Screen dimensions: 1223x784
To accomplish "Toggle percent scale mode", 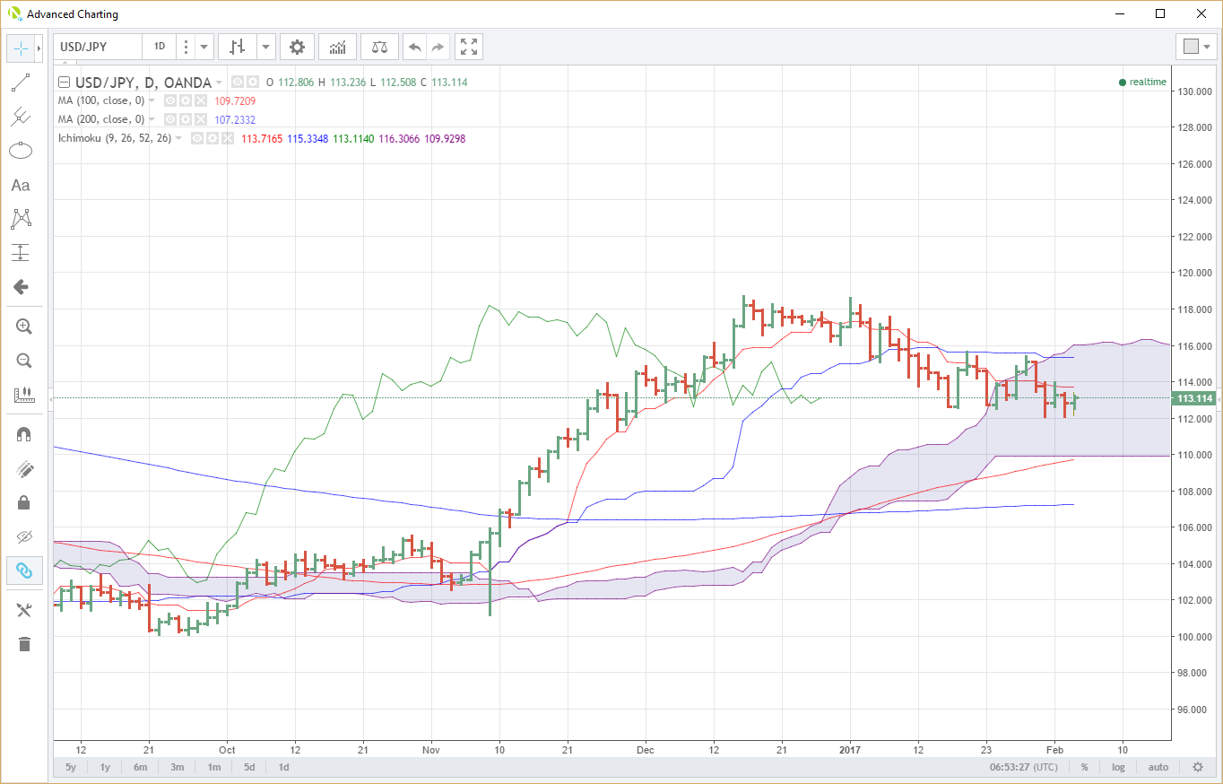I will click(x=1084, y=767).
